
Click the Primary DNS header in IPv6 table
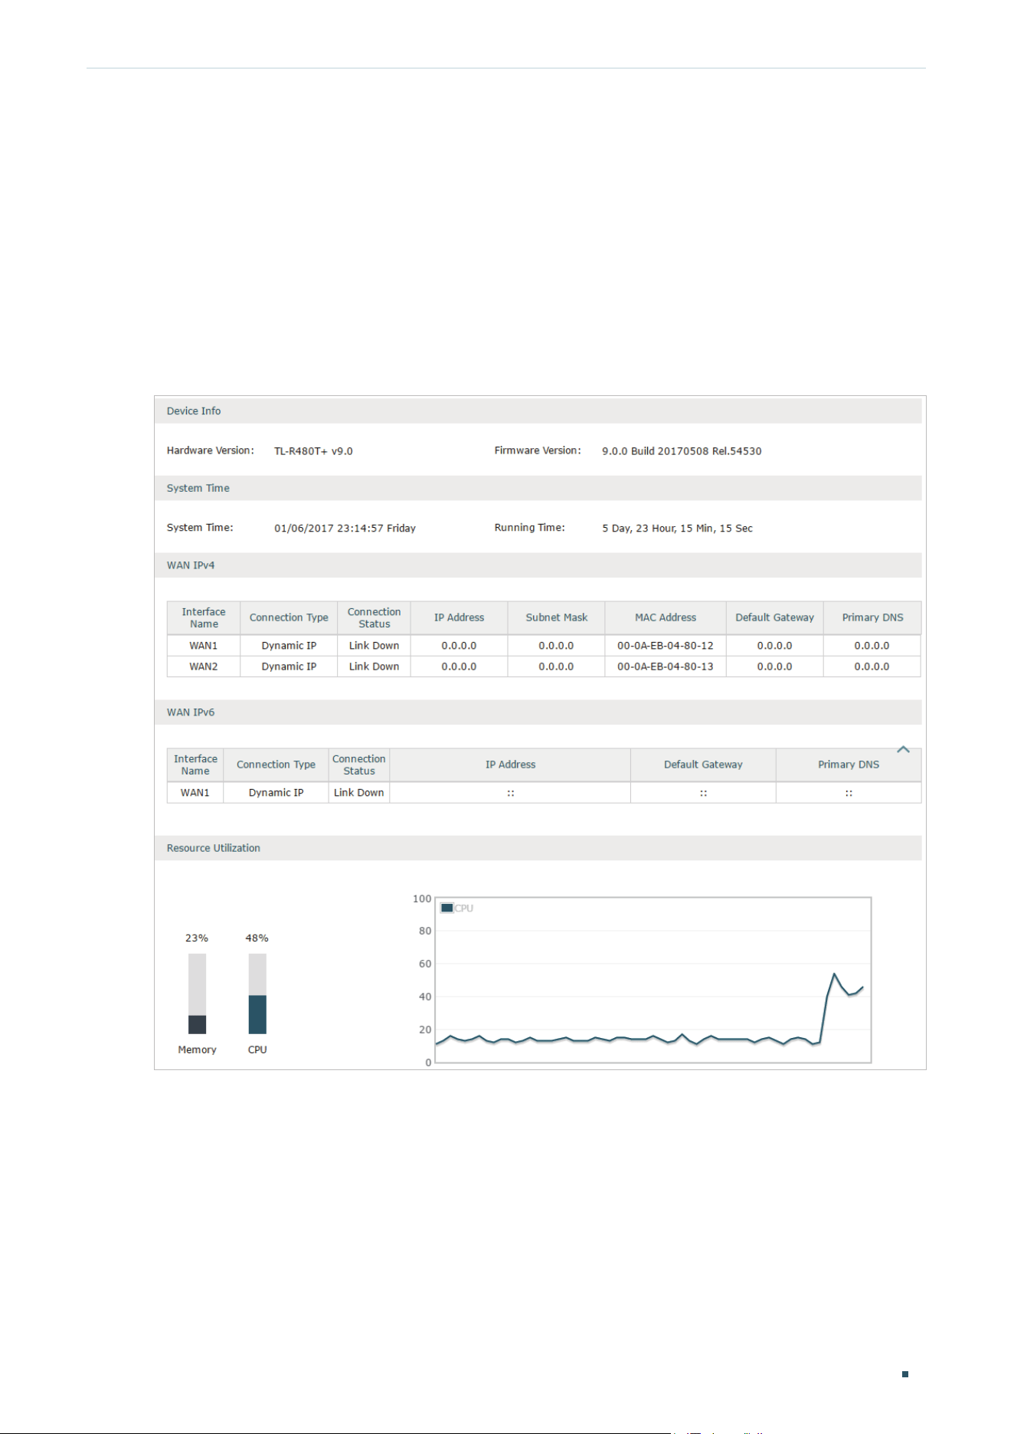(x=849, y=764)
